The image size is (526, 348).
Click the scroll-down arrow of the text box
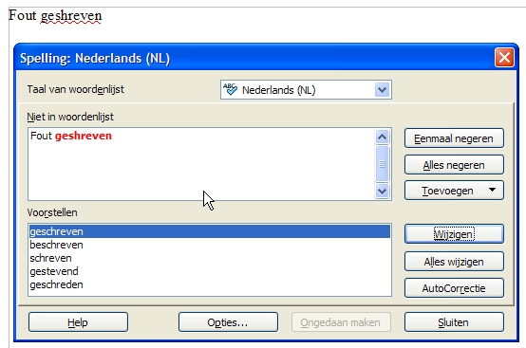tap(382, 191)
